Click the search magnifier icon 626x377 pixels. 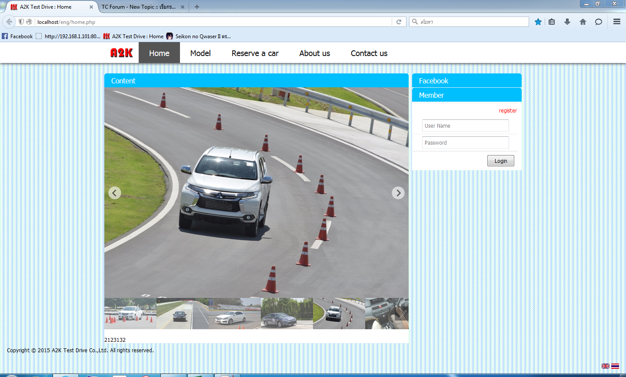click(415, 22)
